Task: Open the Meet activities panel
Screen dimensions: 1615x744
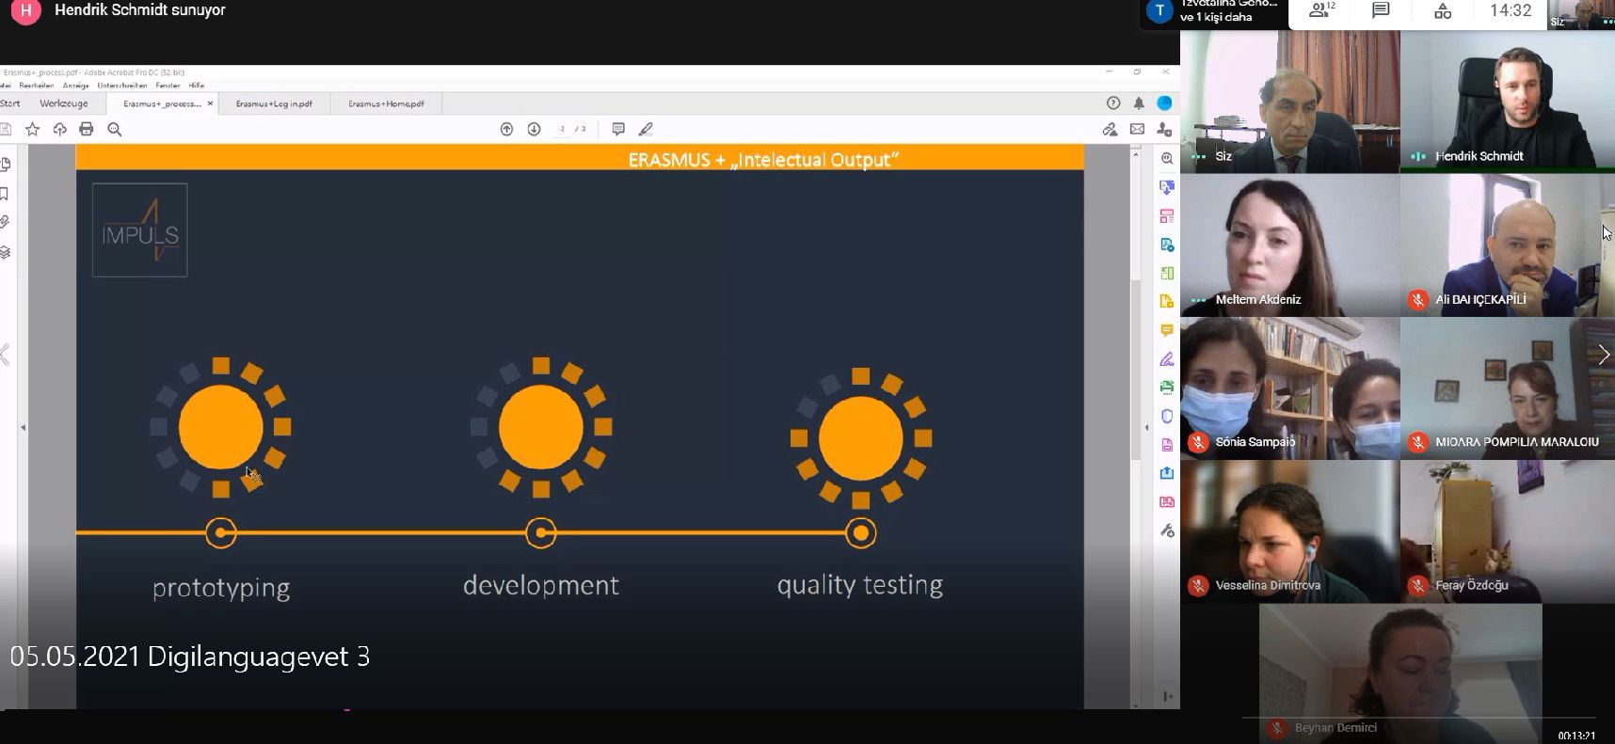Action: tap(1442, 11)
